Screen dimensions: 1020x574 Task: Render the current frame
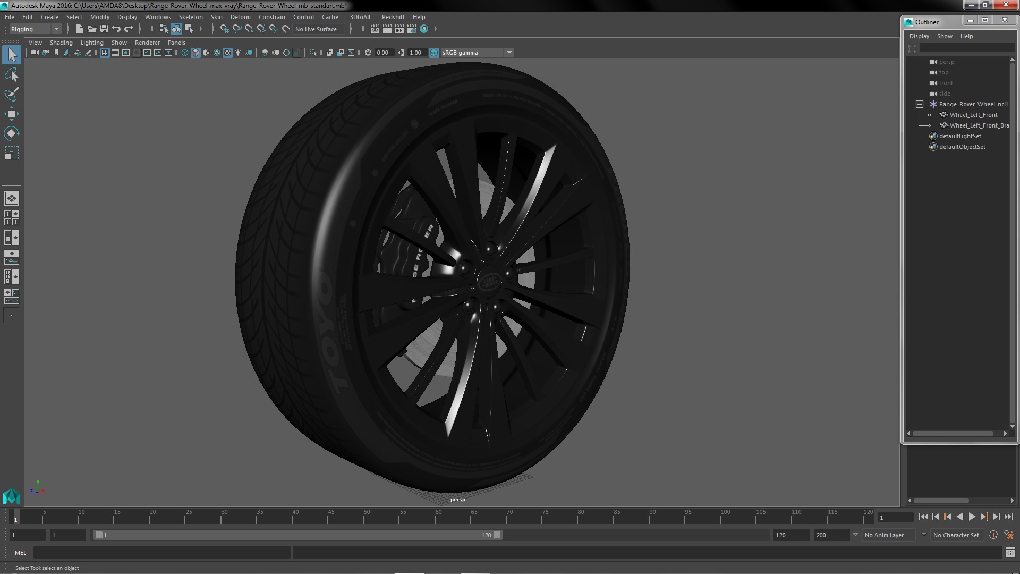click(387, 29)
